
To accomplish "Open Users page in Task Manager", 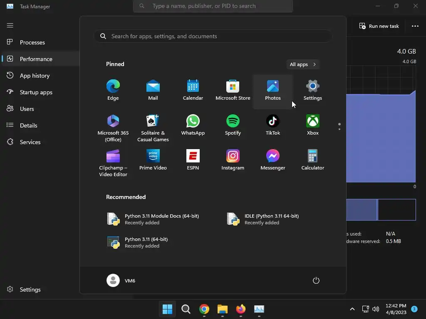I will click(x=40, y=109).
